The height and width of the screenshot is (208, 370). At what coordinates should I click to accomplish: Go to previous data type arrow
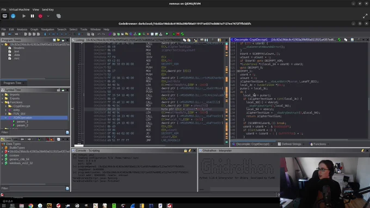point(22,139)
